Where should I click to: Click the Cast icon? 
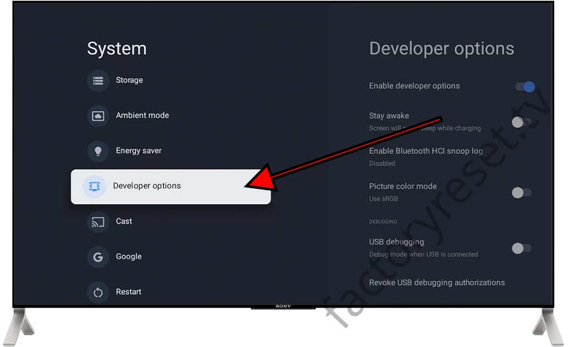point(98,222)
